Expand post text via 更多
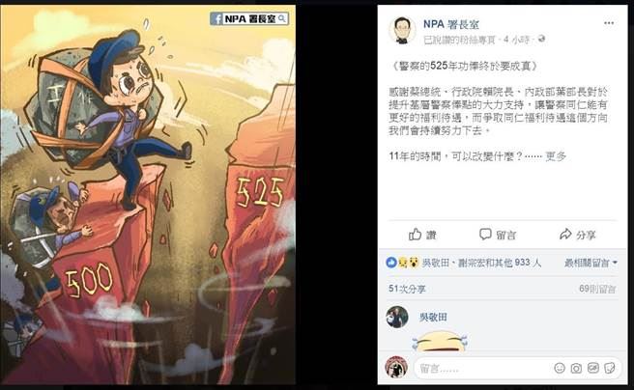Image resolution: width=634 pixels, height=390 pixels. click(556, 156)
